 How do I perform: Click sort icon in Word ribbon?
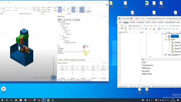[176, 26]
